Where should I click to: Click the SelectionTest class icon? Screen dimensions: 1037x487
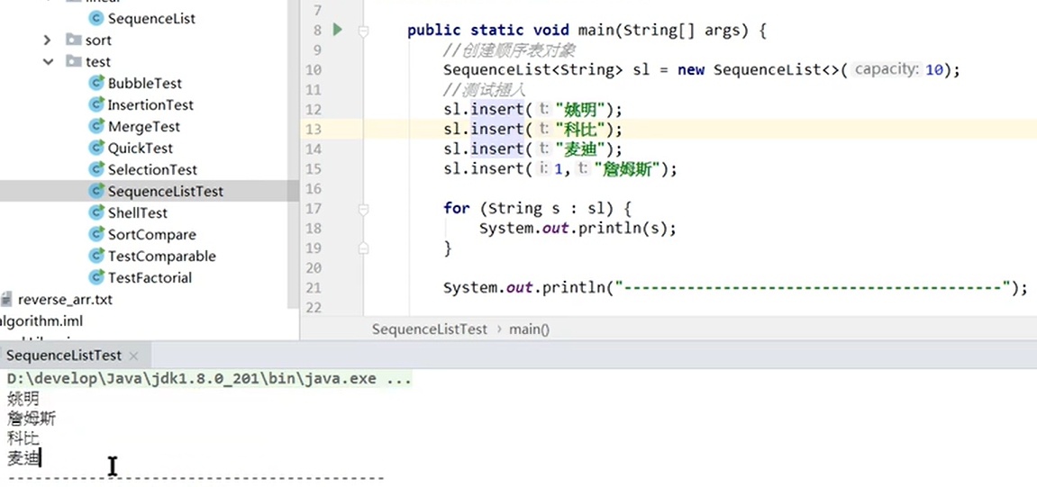[x=96, y=170]
